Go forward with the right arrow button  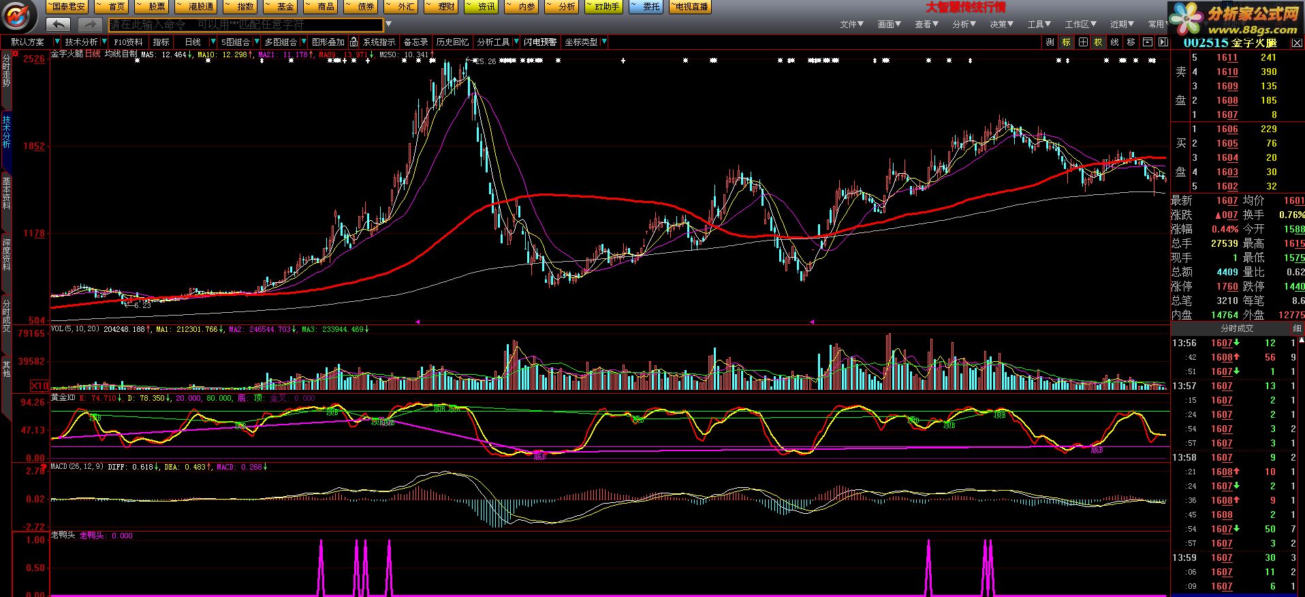pyautogui.click(x=90, y=25)
